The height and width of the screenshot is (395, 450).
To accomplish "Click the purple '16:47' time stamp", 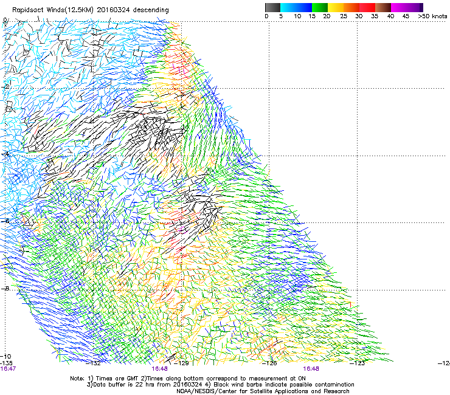I will 8,369.
